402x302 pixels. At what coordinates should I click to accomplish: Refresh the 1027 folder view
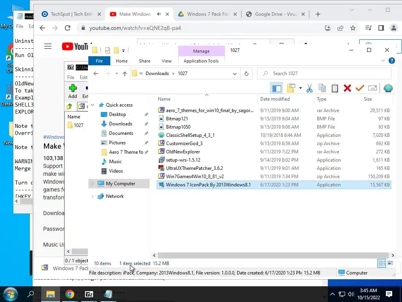[x=247, y=74]
